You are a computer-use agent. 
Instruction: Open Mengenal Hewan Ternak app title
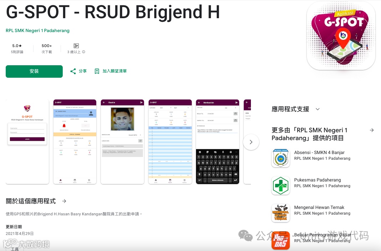(x=319, y=208)
